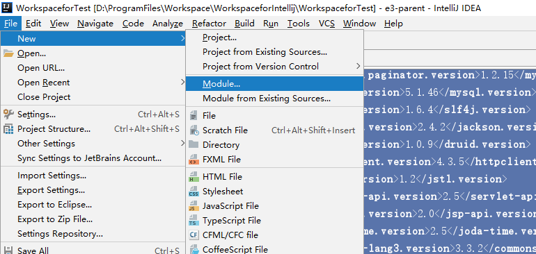The image size is (536, 254).
Task: Select Project... in New submenu
Action: [274, 37]
